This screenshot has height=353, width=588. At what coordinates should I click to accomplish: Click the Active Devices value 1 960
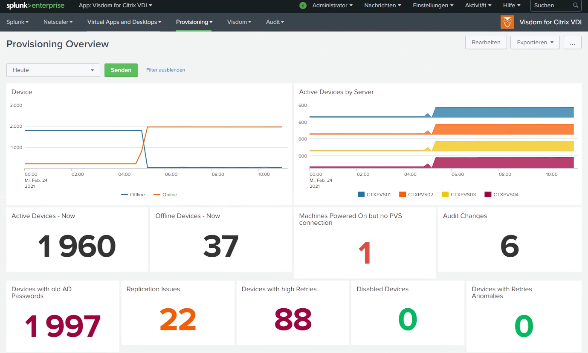coord(77,247)
